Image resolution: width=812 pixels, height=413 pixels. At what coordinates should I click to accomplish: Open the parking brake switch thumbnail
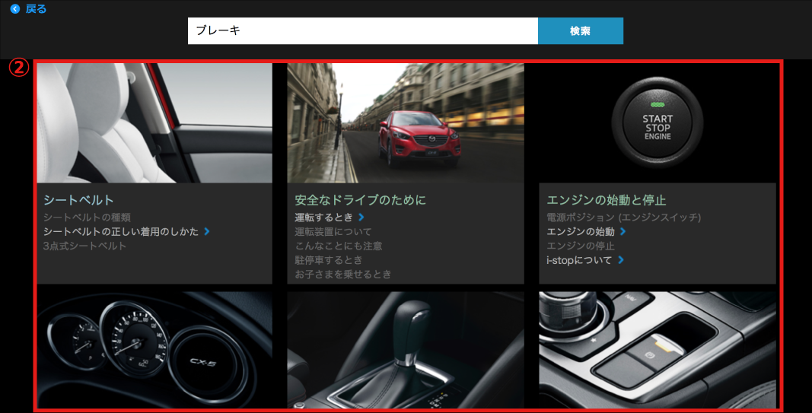point(657,350)
